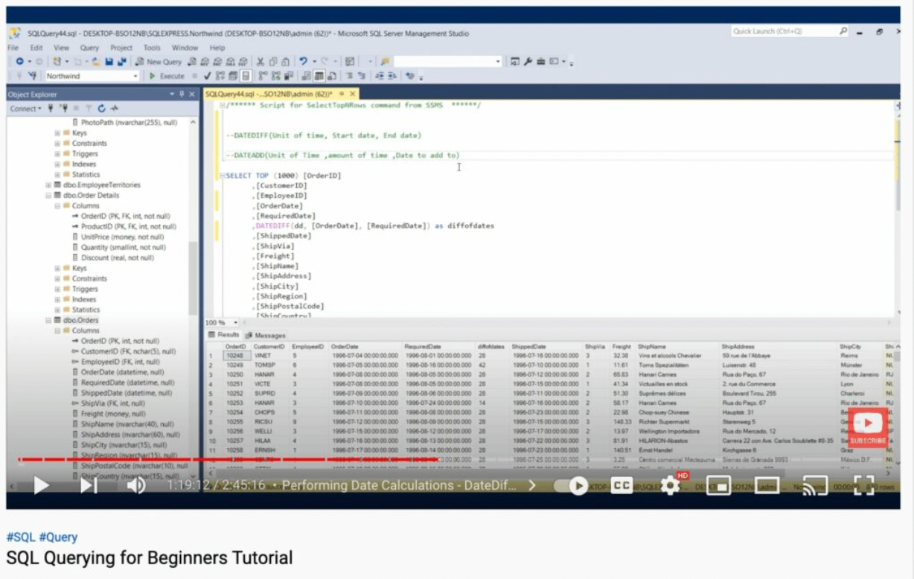Toggle the autoplay switch

[x=573, y=486]
